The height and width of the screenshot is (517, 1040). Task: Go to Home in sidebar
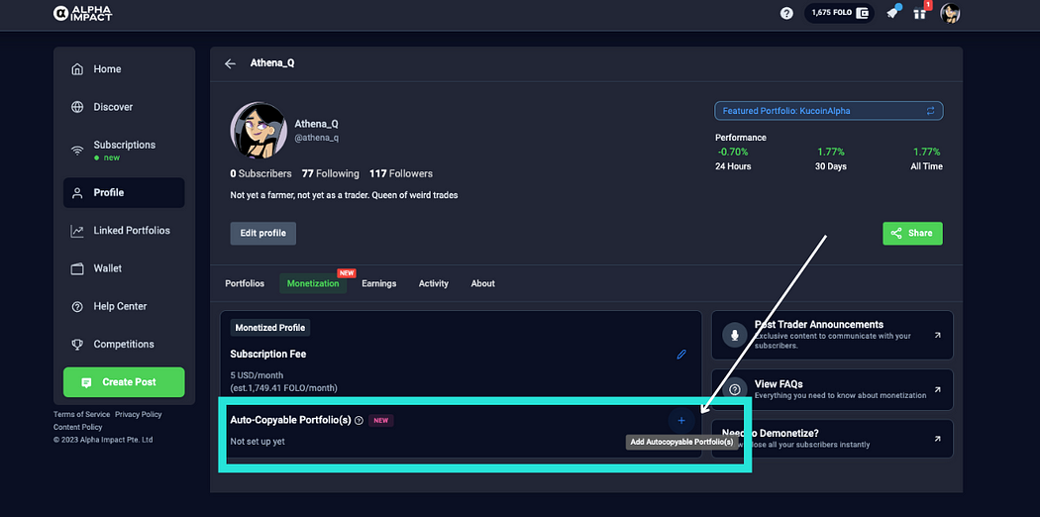tap(124, 69)
